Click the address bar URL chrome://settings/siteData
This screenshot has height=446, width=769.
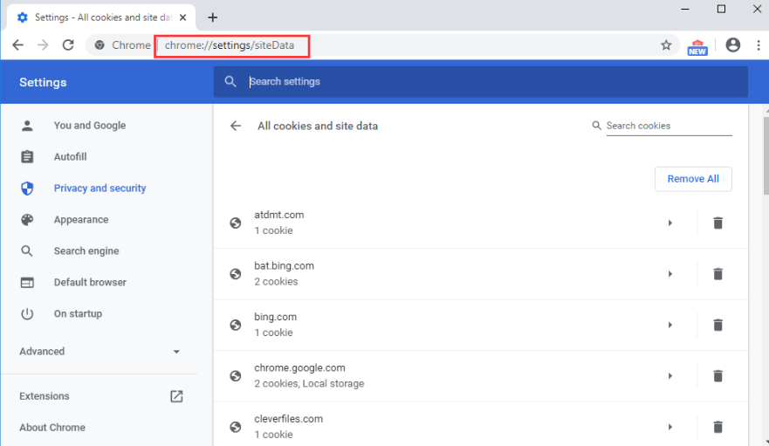click(x=230, y=45)
